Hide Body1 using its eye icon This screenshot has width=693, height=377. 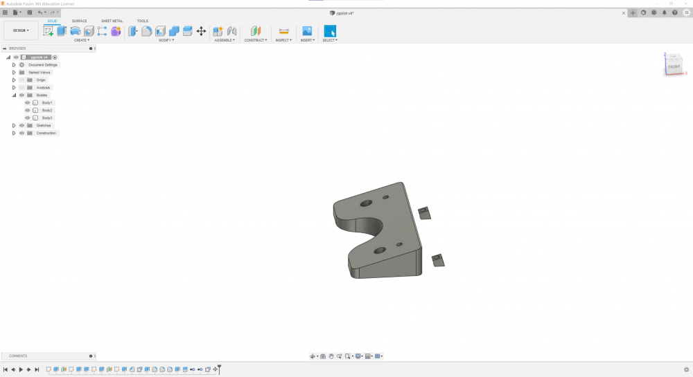click(x=28, y=102)
